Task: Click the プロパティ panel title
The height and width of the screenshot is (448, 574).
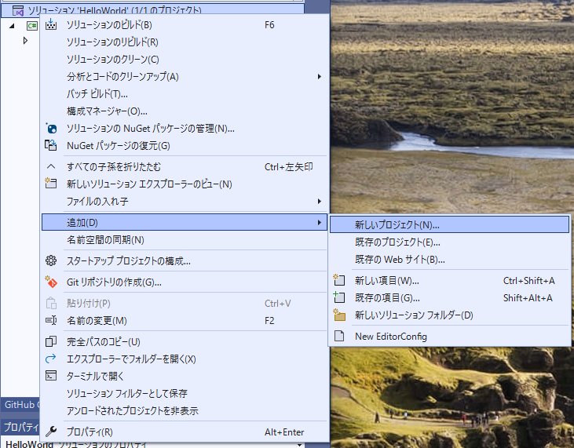Action: 20,427
